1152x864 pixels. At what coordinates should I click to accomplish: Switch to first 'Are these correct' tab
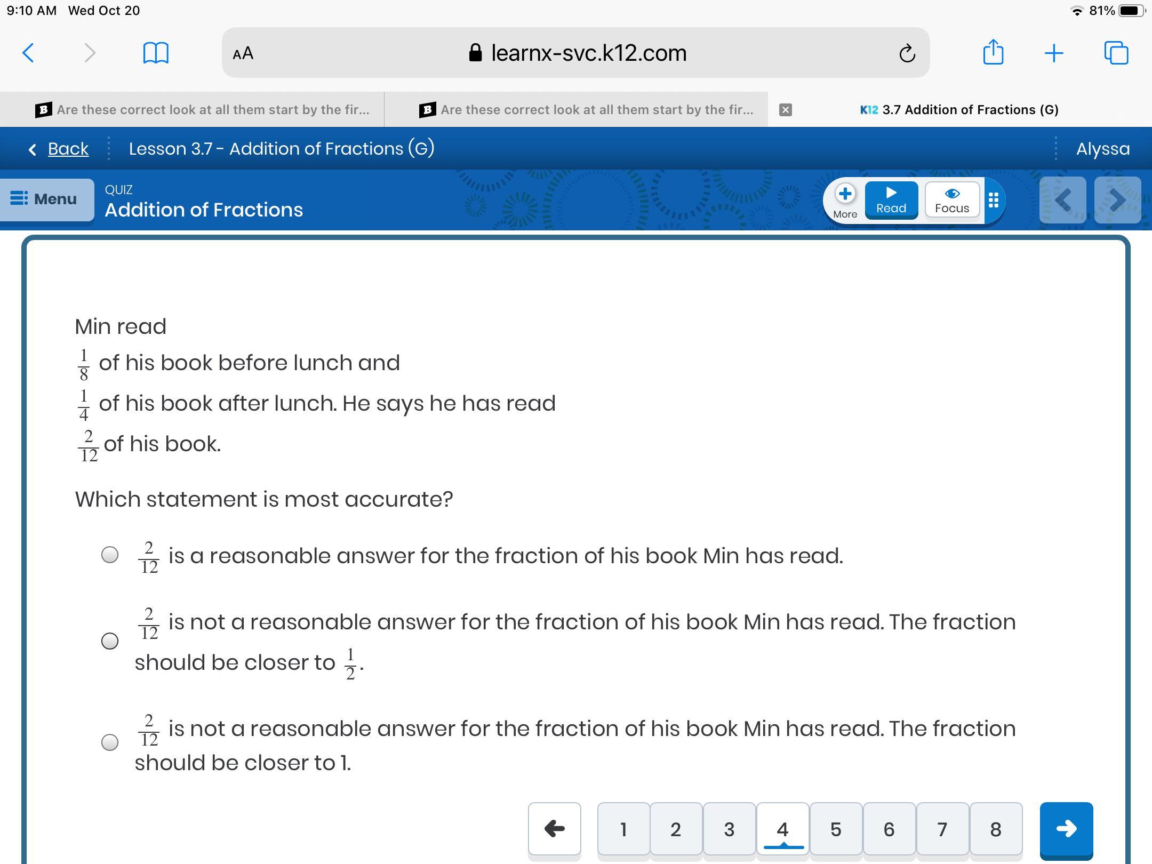point(203,110)
